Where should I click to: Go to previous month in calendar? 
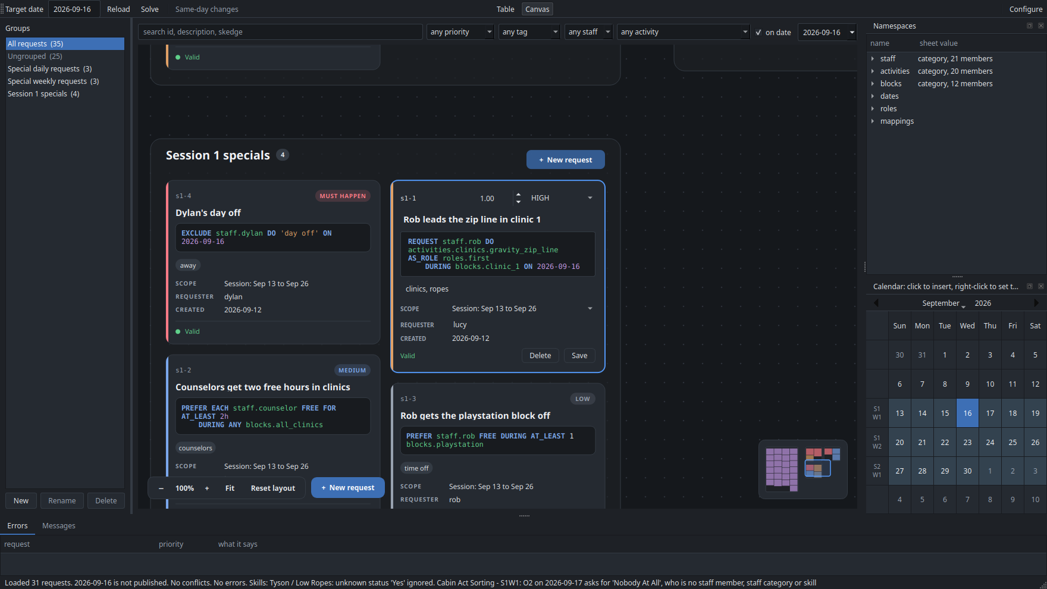(876, 303)
